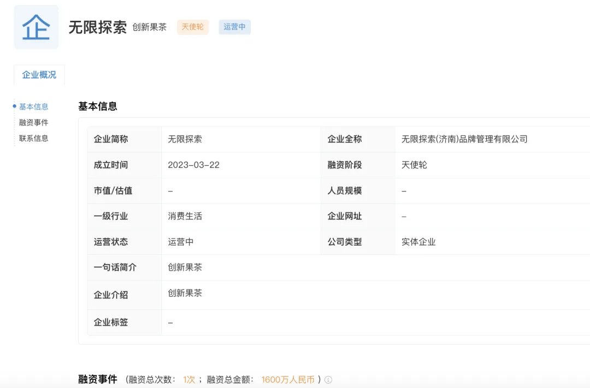Click the 基本信息 section heading
This screenshot has width=590, height=388.
[98, 106]
